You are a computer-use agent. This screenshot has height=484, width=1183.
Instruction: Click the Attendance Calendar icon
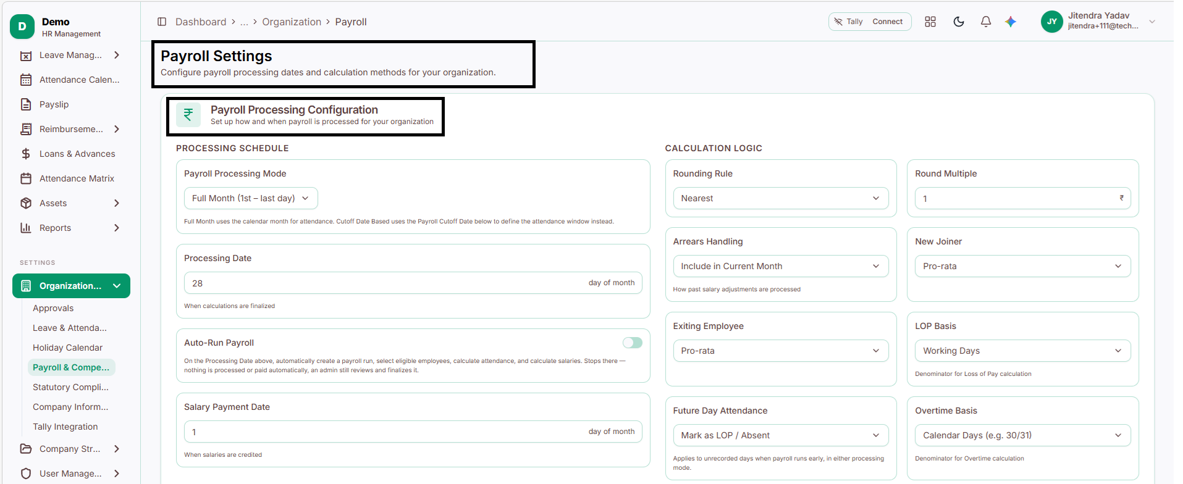[x=26, y=80]
